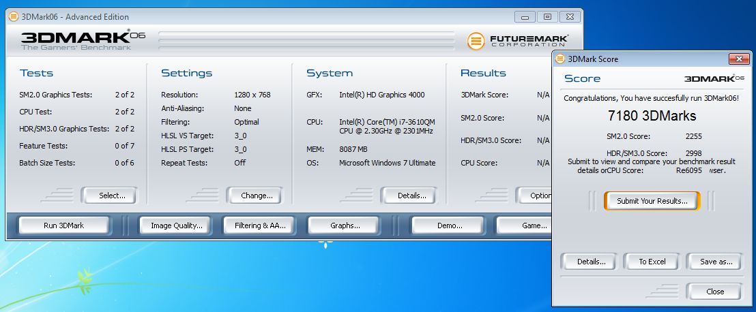Click the Anti-Aliasing value None
Viewport: 756px width, 312px height.
tap(242, 108)
